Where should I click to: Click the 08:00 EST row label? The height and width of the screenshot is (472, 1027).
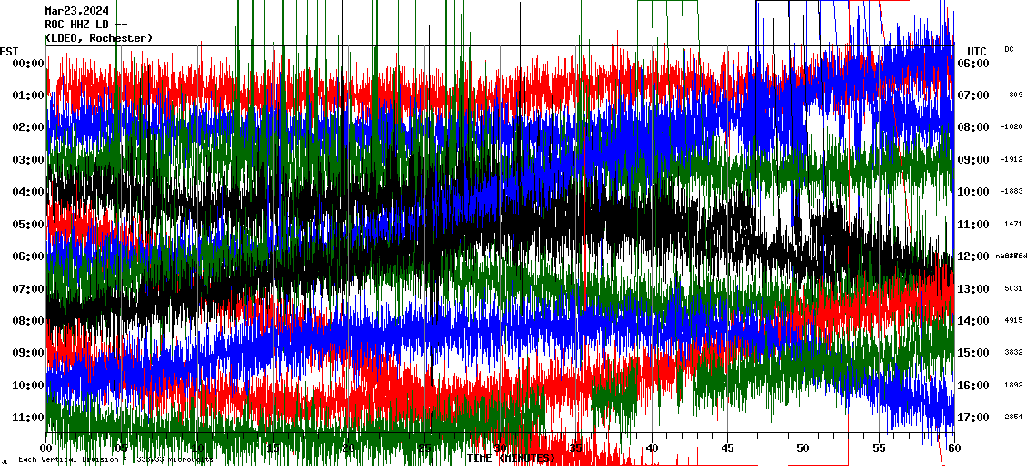[27, 320]
